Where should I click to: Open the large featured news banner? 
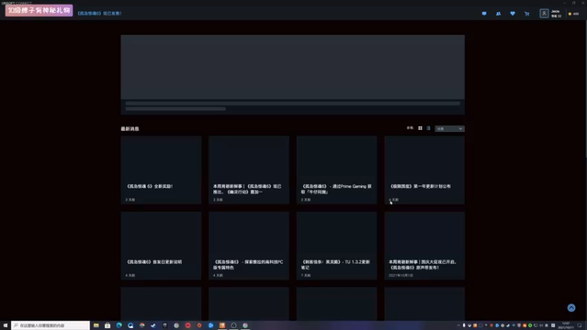coord(292,75)
